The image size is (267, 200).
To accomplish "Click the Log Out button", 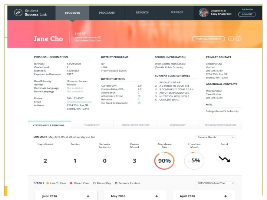I will click(247, 14).
